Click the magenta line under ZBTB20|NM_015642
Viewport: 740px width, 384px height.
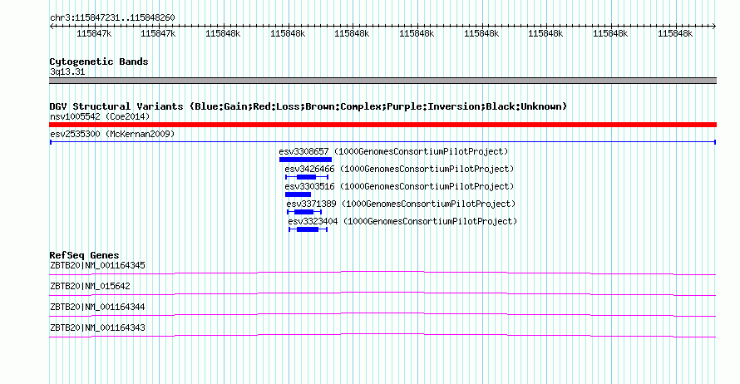[x=382, y=293]
